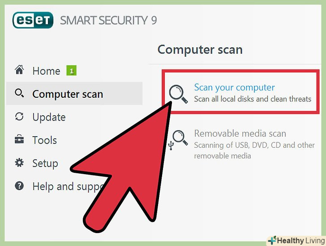This screenshot has height=246, width=326.
Task: Click the Scan your computer link
Action: click(234, 88)
